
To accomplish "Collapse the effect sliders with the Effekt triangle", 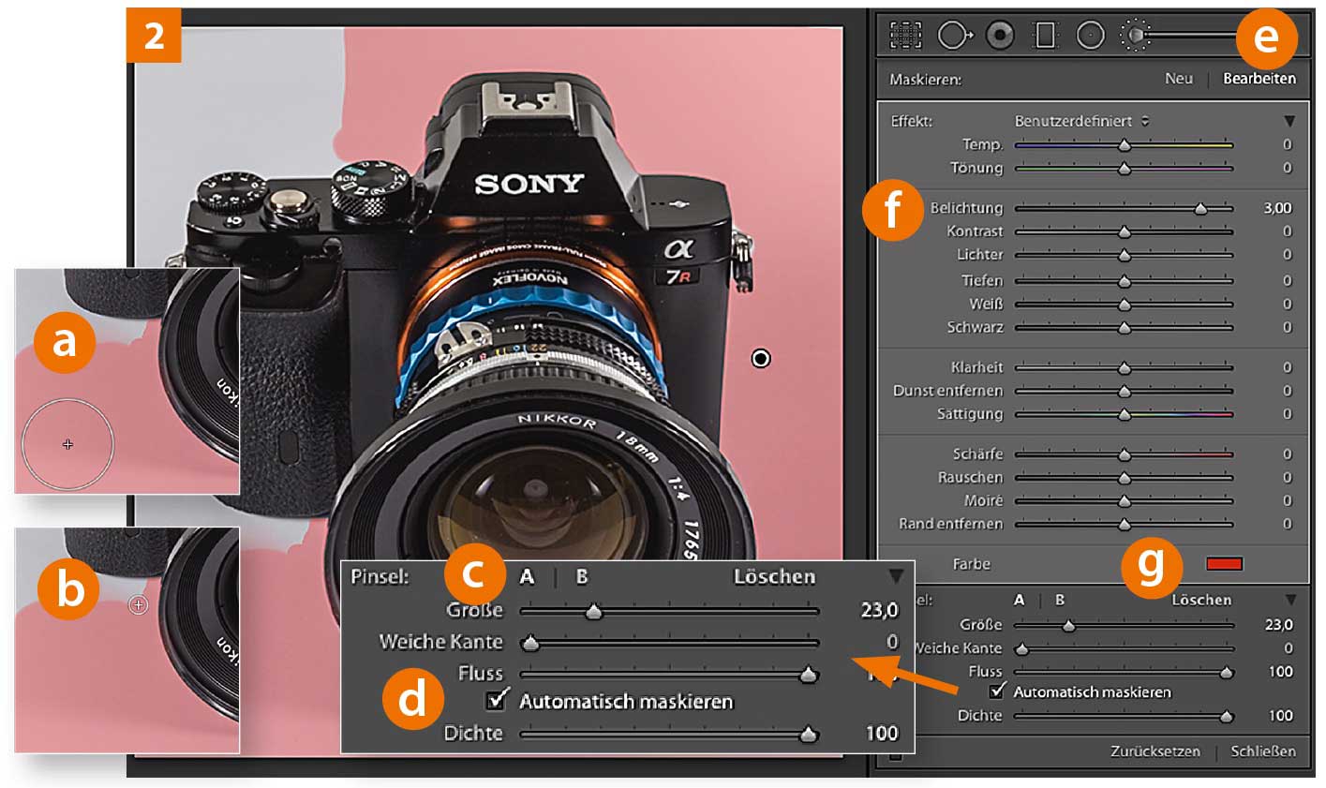I will [1289, 121].
